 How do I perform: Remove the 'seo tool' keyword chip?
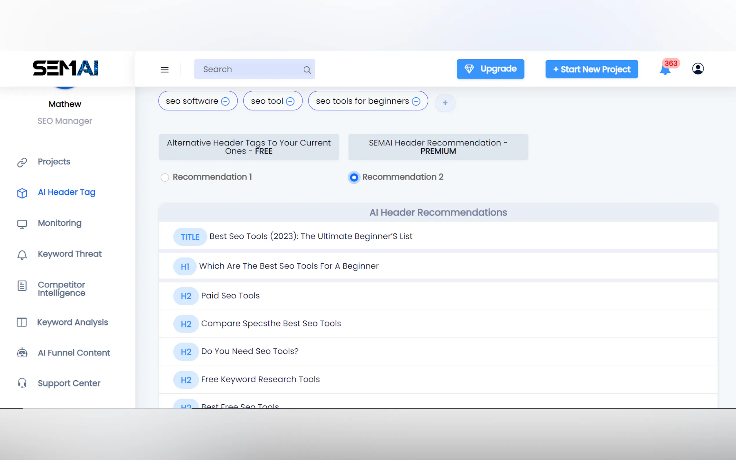(x=290, y=101)
